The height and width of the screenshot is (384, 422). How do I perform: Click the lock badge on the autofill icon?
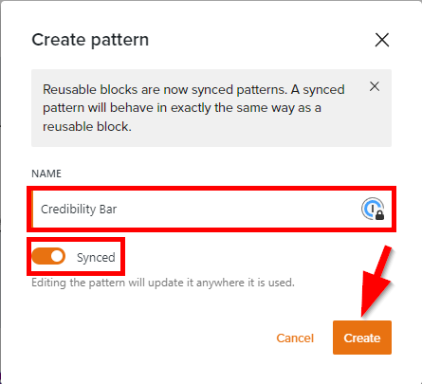[379, 215]
